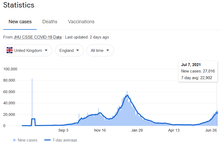The width and height of the screenshot is (221, 142).
Task: Select the New cases tab
Action: [20, 22]
